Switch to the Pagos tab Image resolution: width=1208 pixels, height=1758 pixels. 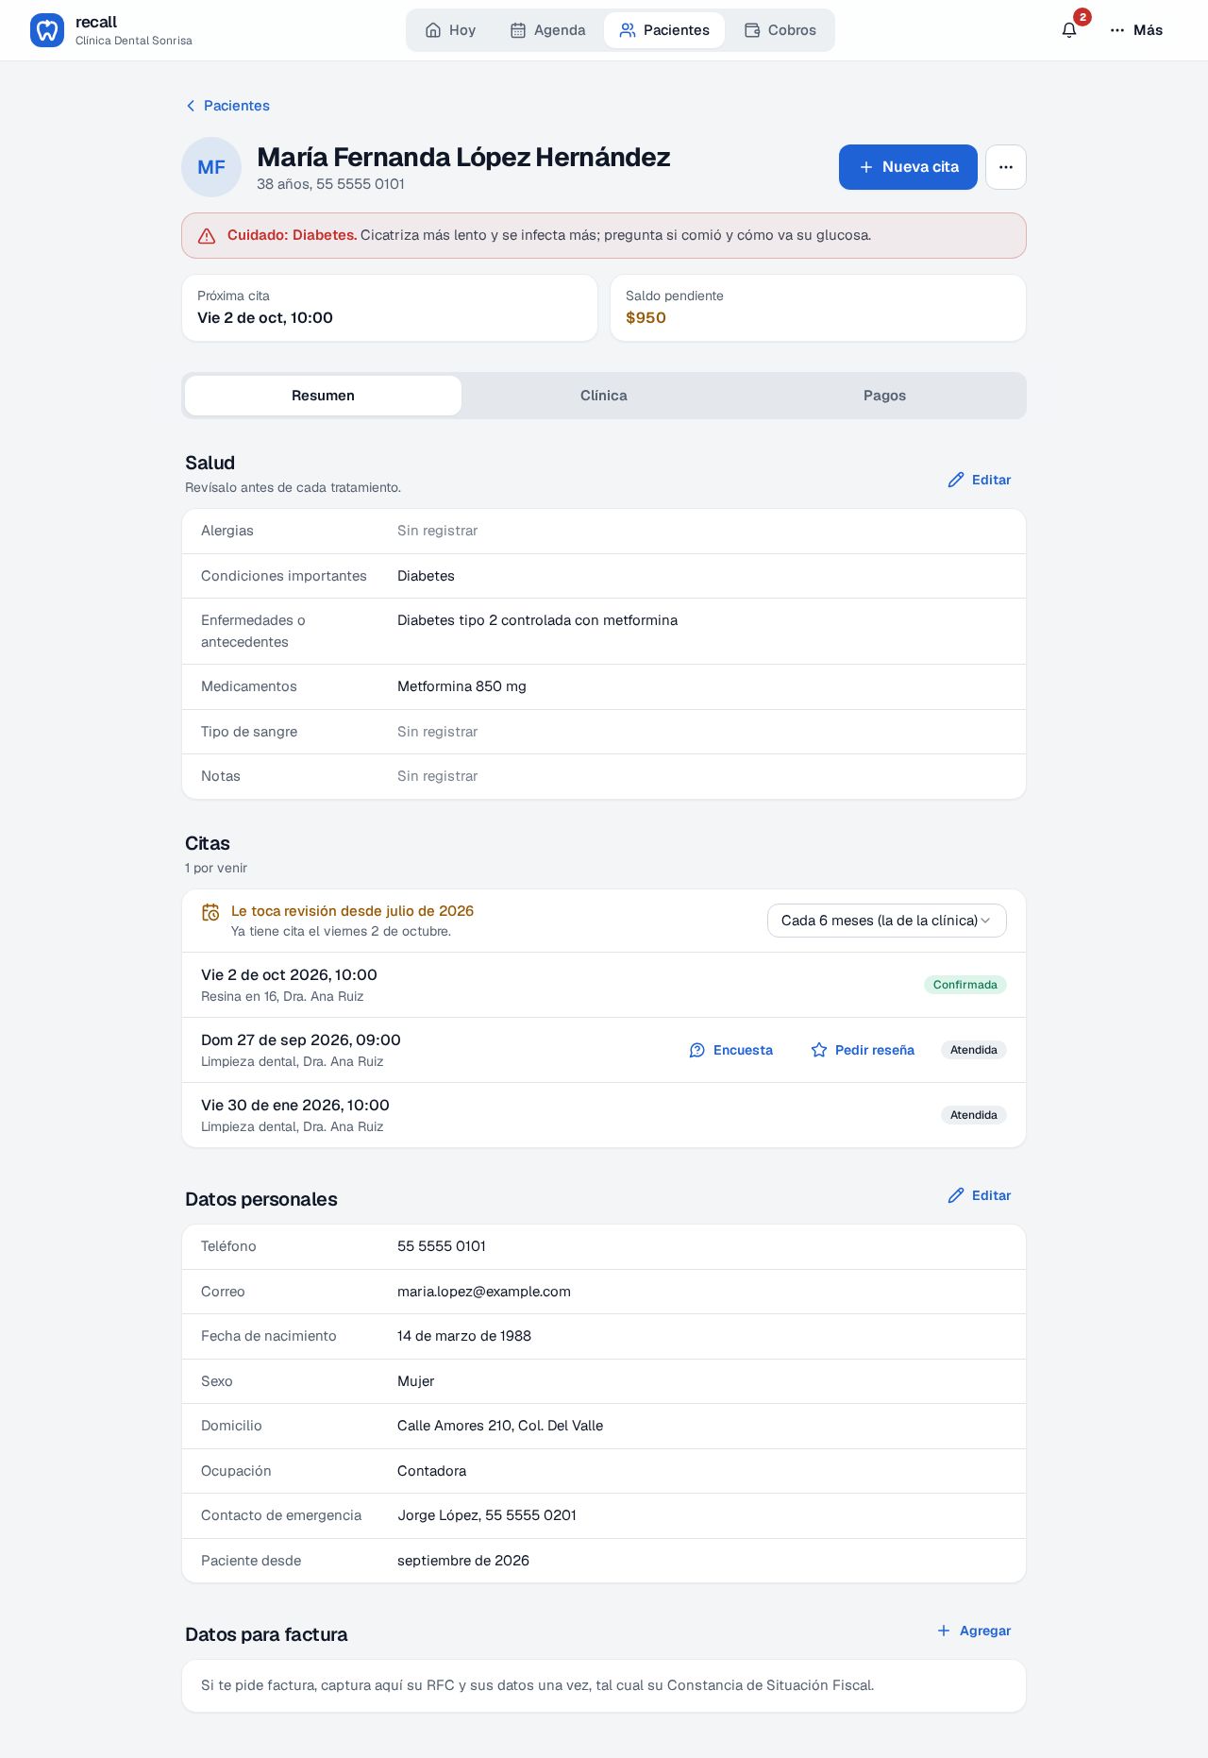pos(884,396)
